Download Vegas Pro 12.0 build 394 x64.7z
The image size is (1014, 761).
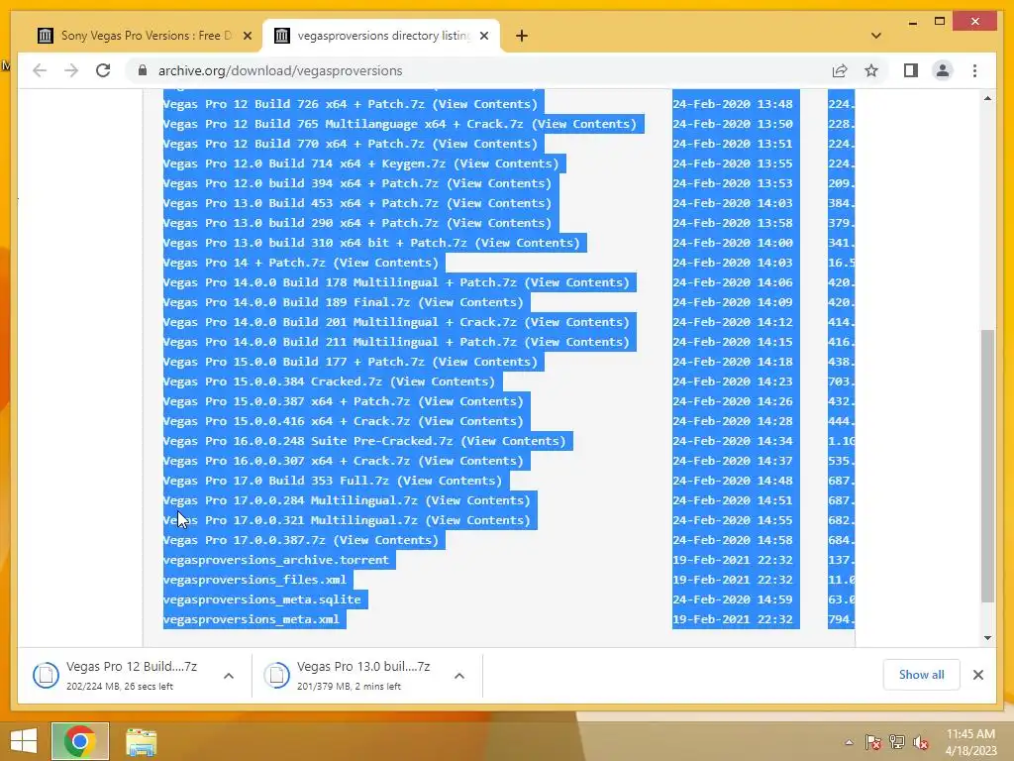tap(301, 183)
